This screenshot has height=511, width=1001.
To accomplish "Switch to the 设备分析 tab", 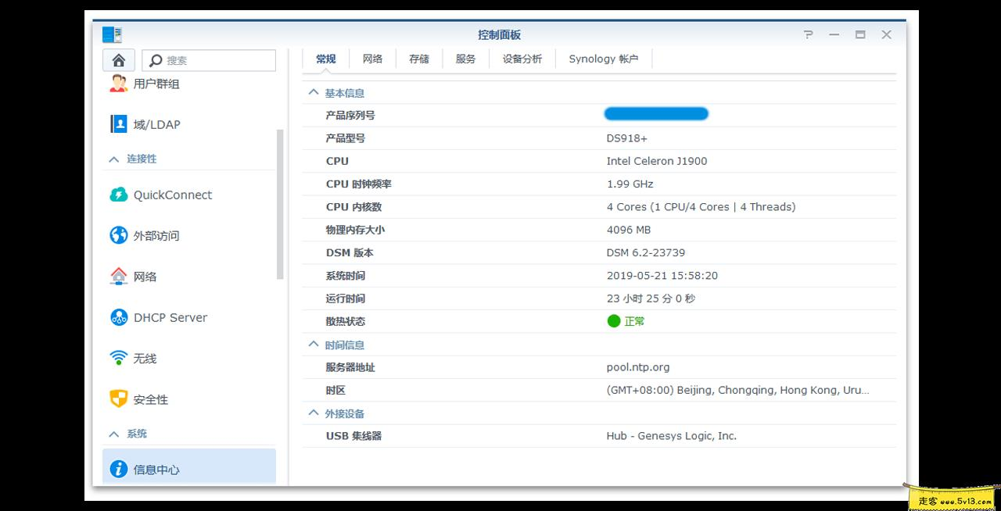I will (x=521, y=59).
